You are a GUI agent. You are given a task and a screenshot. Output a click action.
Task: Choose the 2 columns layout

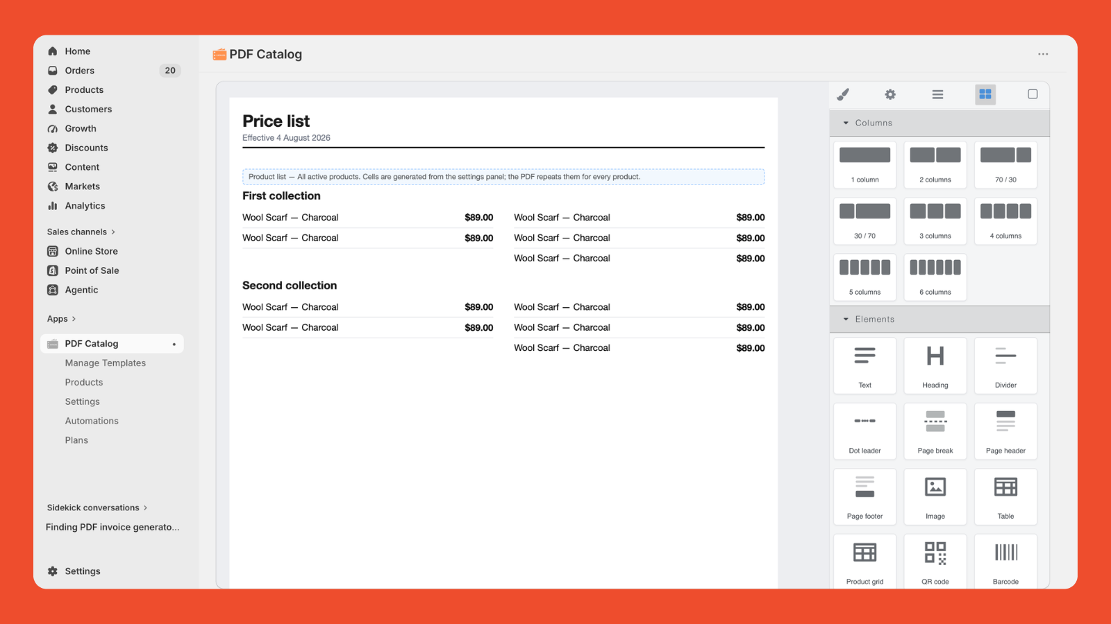[x=935, y=165]
